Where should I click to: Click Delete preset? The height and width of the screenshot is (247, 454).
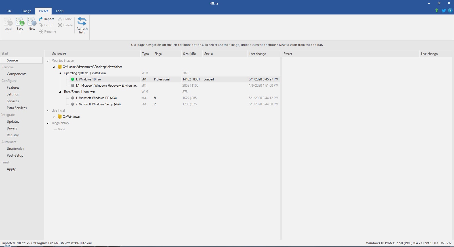pos(65,25)
